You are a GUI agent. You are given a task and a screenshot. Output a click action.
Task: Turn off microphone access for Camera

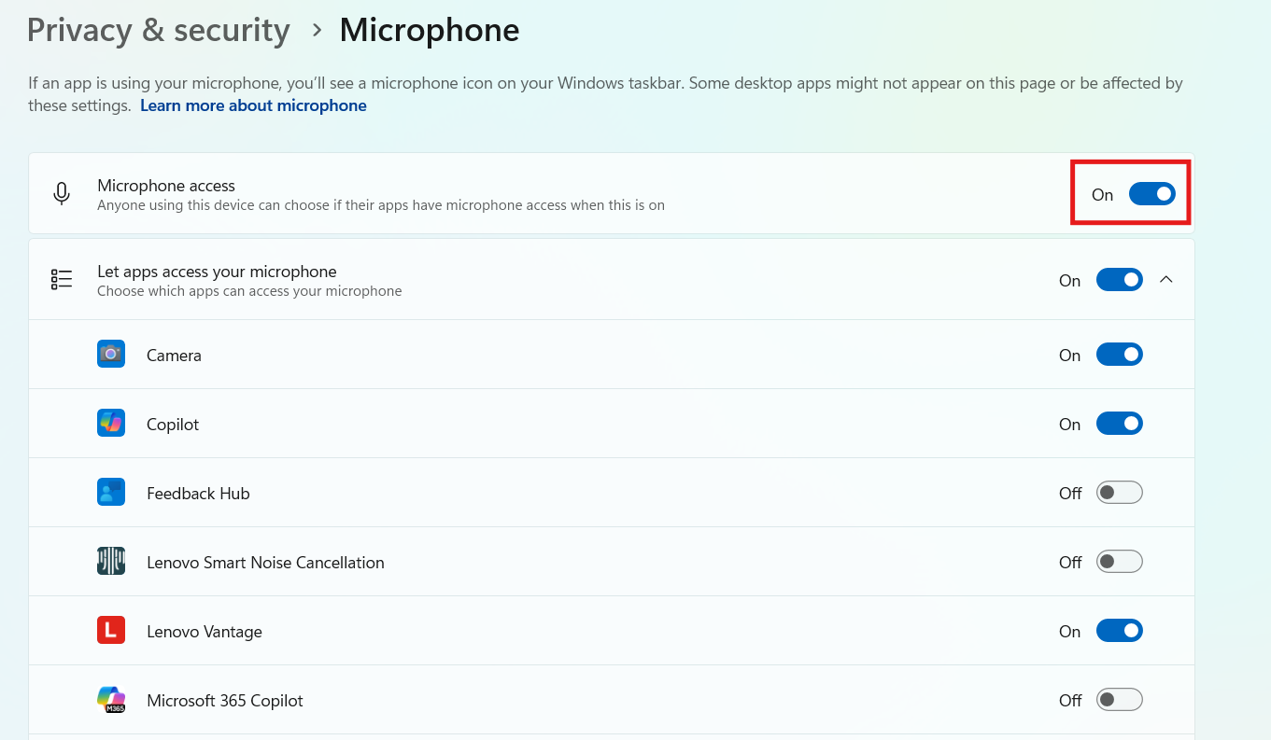[x=1119, y=354]
